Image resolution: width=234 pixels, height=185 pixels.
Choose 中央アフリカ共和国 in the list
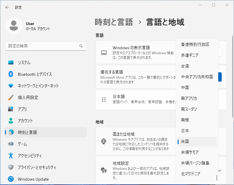(x=197, y=77)
